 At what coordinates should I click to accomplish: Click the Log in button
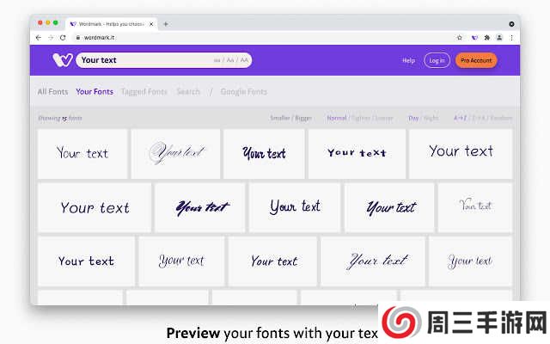click(437, 60)
